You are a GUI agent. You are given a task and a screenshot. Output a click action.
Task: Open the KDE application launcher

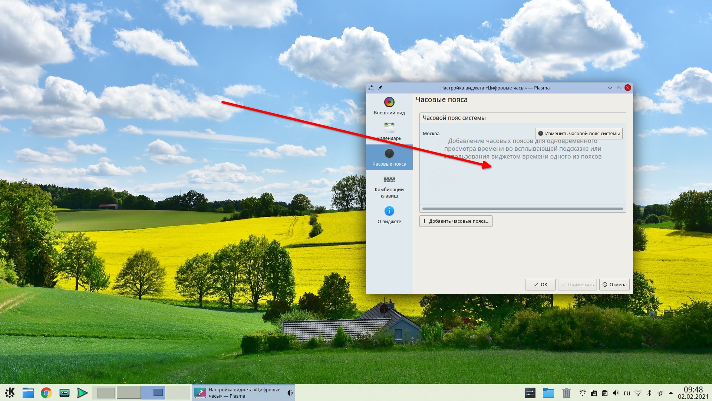pyautogui.click(x=10, y=392)
